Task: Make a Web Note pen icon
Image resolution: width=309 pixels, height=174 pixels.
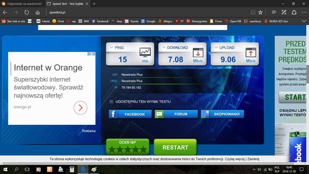Action: click(x=284, y=12)
